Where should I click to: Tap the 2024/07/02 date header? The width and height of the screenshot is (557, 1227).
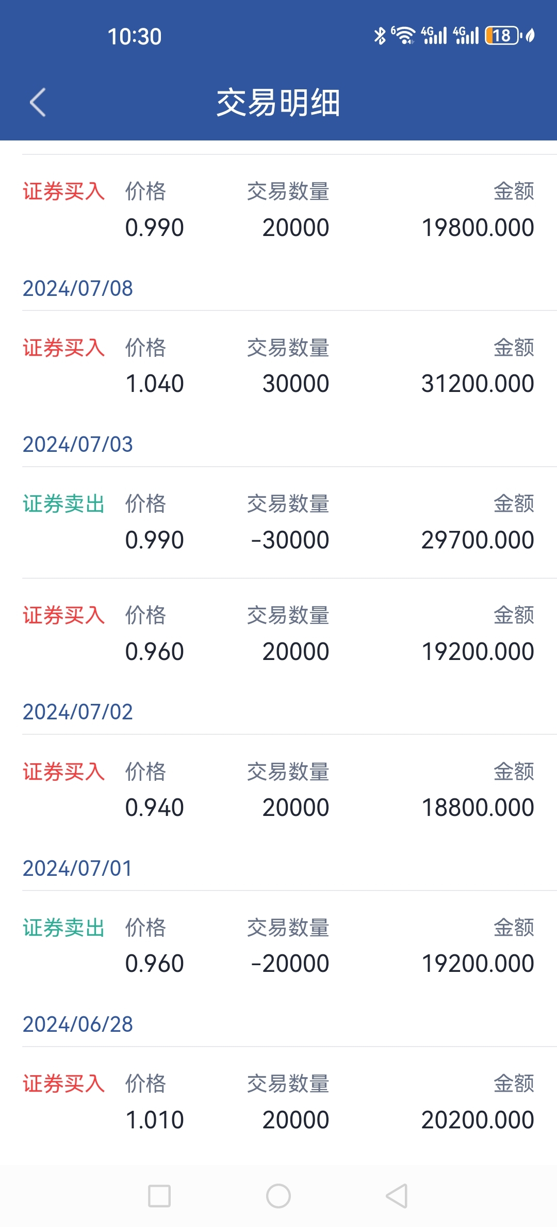pyautogui.click(x=78, y=712)
